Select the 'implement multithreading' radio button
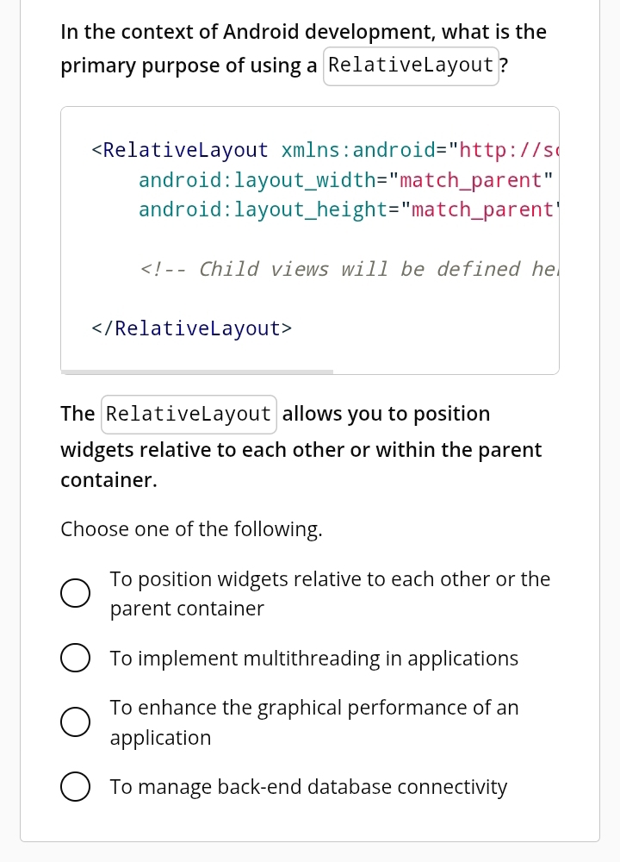Screen dimensions: 620x862 tap(75, 659)
